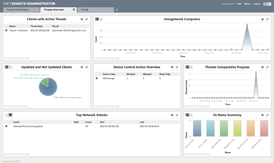Sort by Device Class column header
Viewport: 274px width, 163px height.
point(109,74)
